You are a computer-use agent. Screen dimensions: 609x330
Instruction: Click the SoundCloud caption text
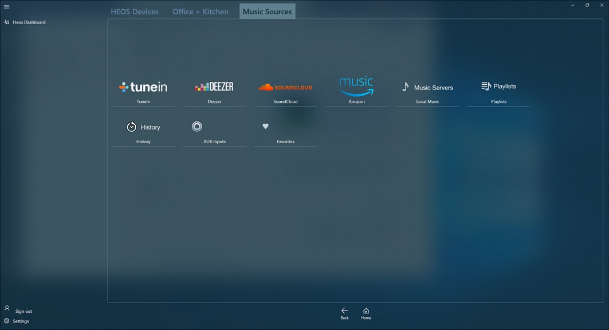click(x=285, y=102)
